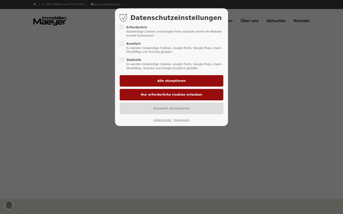Click the home icon in top bar
This screenshot has height=214, width=343.
[x=34, y=4]
